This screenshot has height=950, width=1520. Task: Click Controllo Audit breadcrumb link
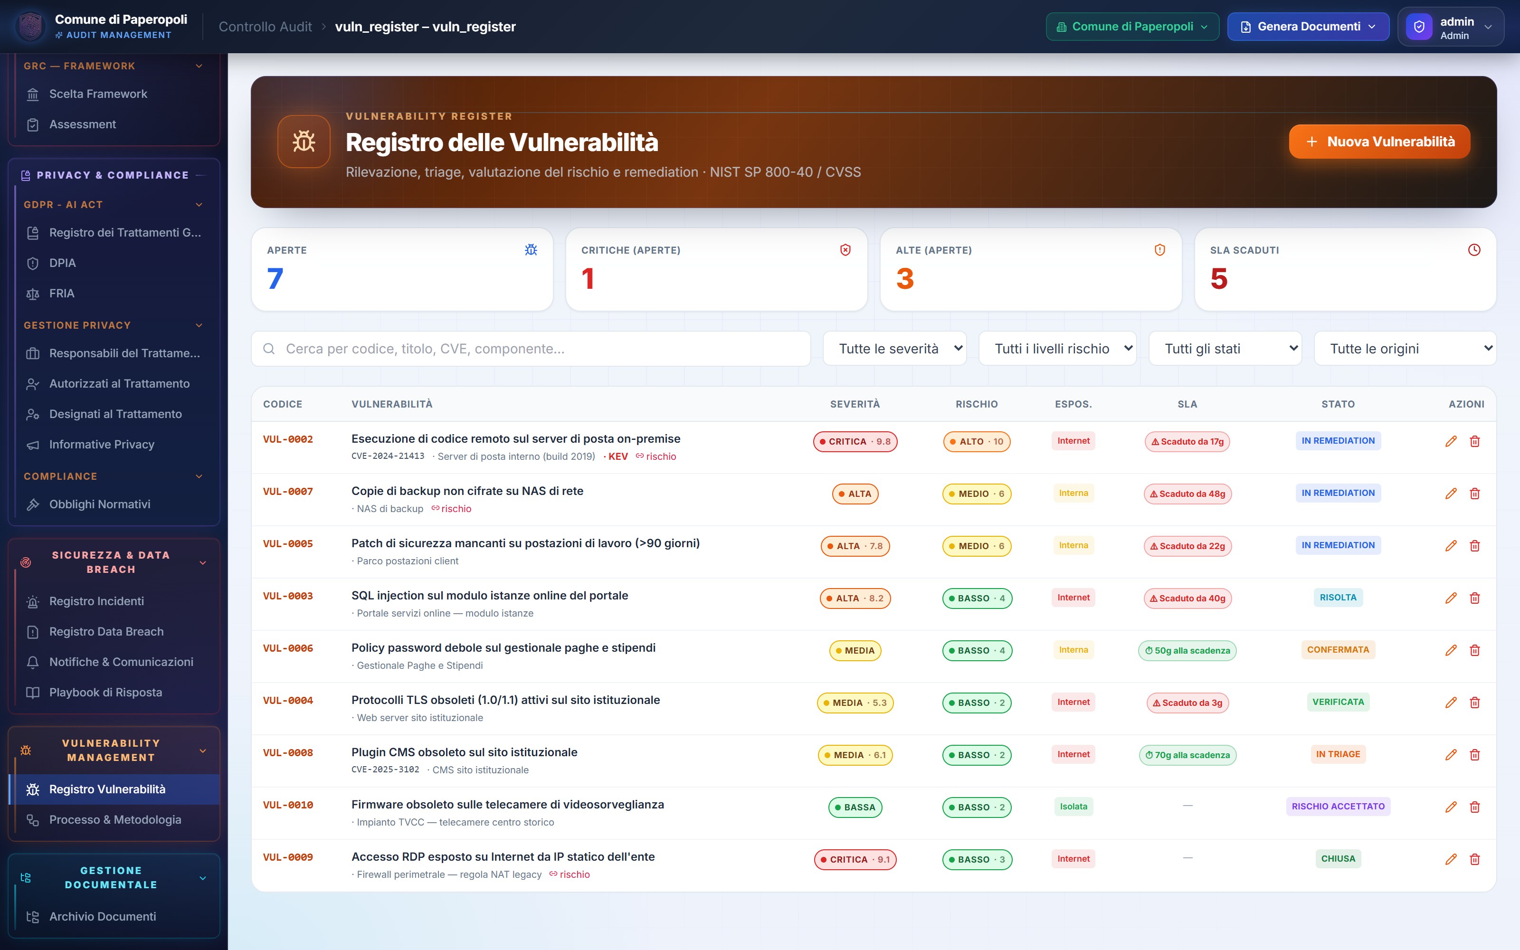265,27
